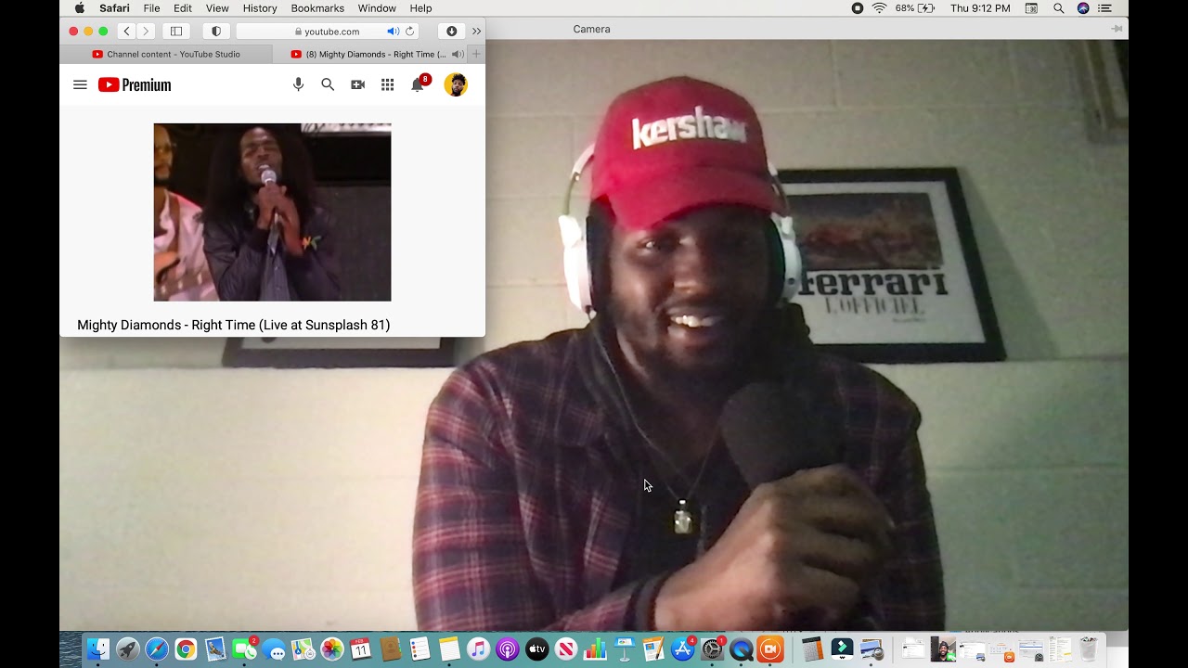Open the YouTube account avatar menu
This screenshot has width=1188, height=668.
456,84
